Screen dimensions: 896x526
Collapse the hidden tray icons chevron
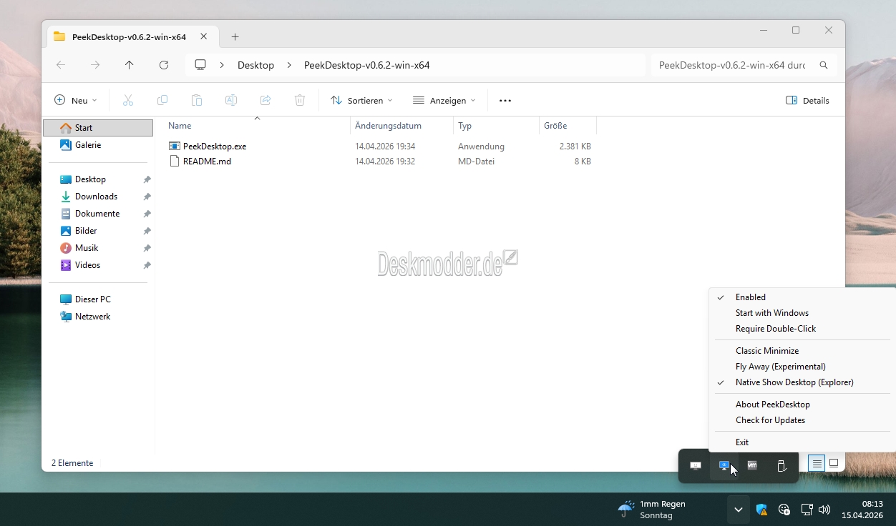pos(738,510)
